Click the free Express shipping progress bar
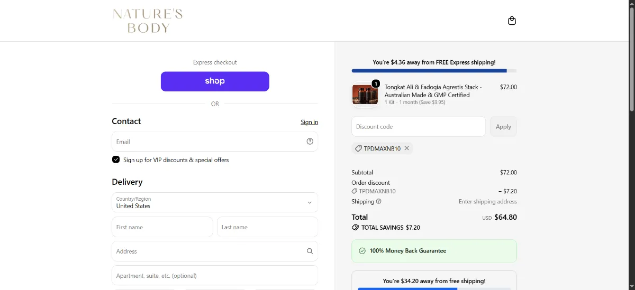The image size is (635, 290). (434, 71)
